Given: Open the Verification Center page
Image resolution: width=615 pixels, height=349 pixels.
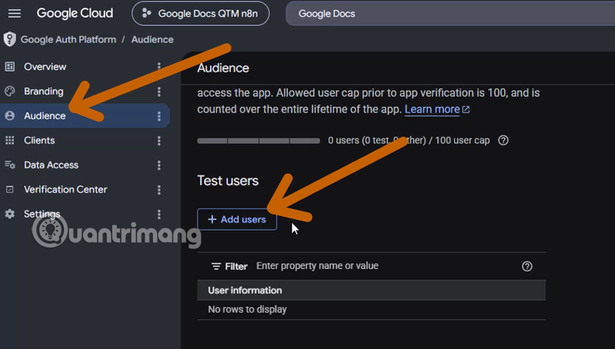Looking at the screenshot, I should pyautogui.click(x=65, y=189).
